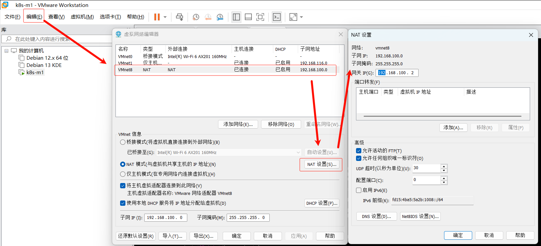The width and height of the screenshot is (541, 246).
Task: Select the Debian 12.x 64 位 virtual machine
Action: click(x=47, y=58)
